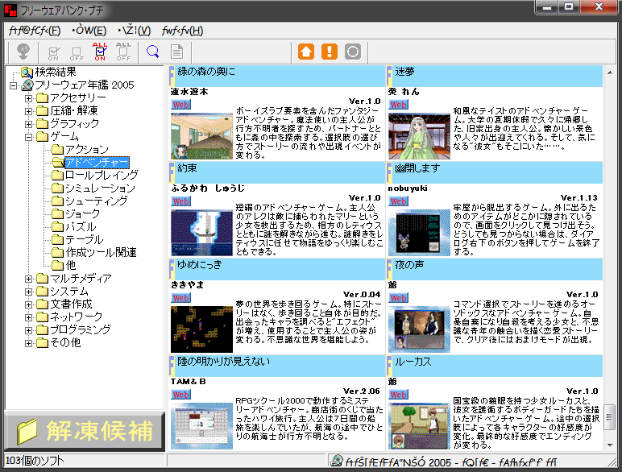The width and height of the screenshot is (622, 472).
Task: Open Web link for 迷夢
Action: coord(398,105)
